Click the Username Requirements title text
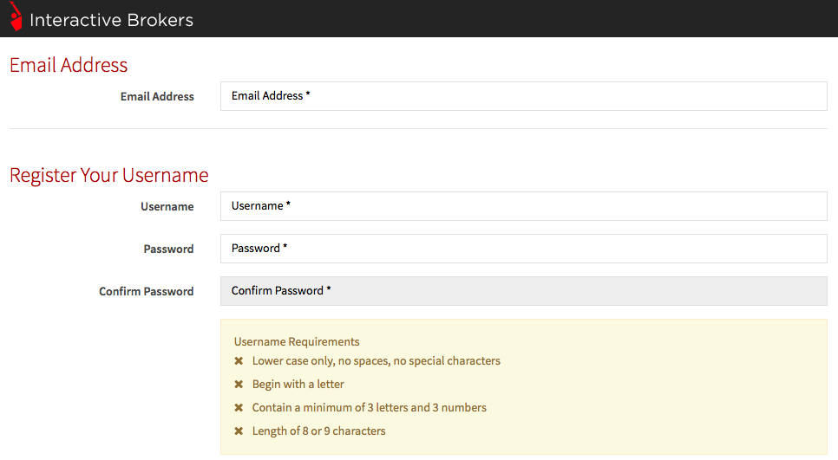The width and height of the screenshot is (838, 460). click(x=297, y=342)
